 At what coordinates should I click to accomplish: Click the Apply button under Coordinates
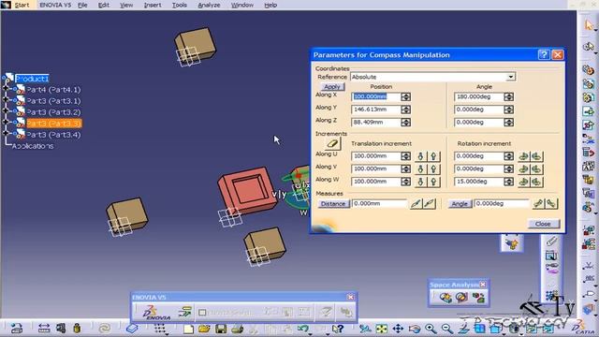coord(332,87)
